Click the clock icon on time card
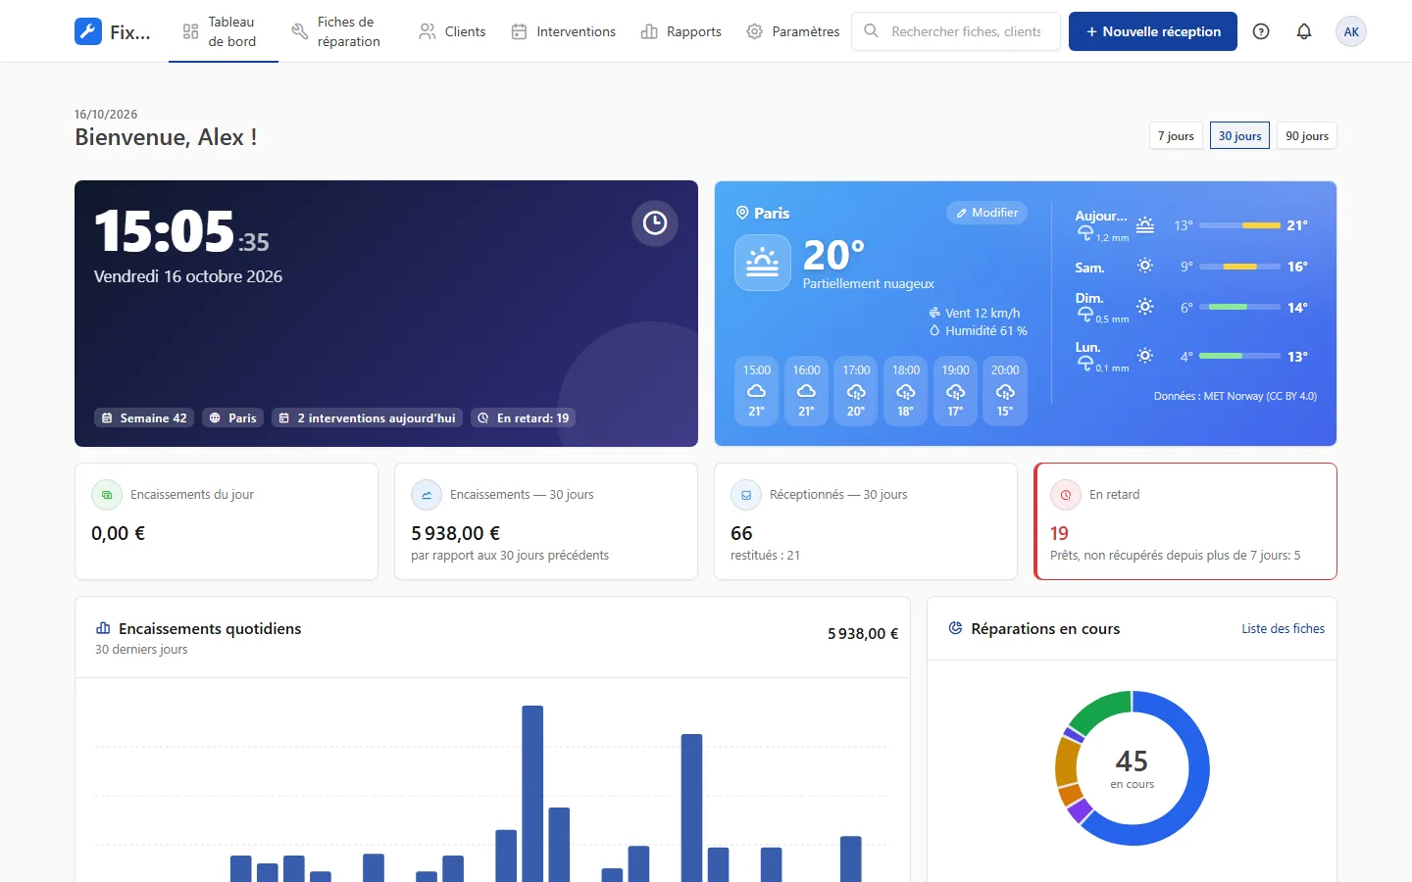The height and width of the screenshot is (882, 1412). click(x=655, y=223)
